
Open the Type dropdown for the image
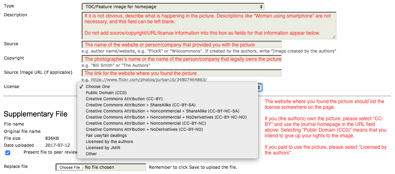[x=173, y=7]
